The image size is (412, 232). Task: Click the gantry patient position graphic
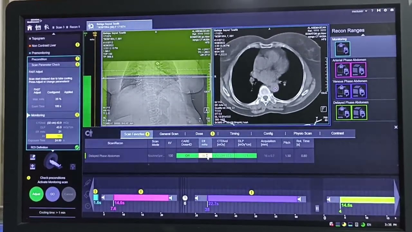tap(52, 161)
